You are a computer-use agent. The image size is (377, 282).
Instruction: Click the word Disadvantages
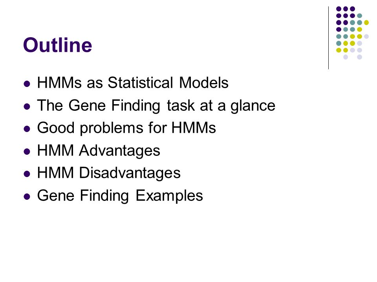(130, 173)
